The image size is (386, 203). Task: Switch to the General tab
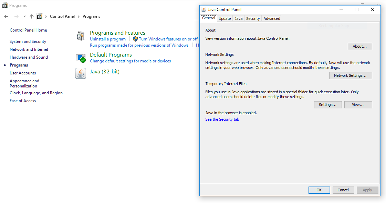point(209,18)
